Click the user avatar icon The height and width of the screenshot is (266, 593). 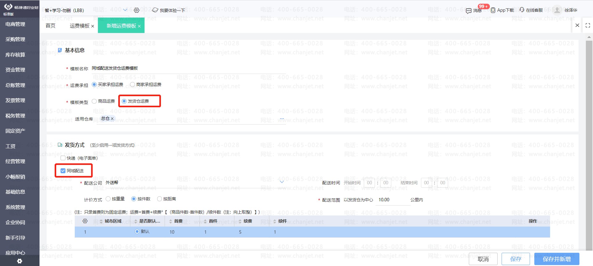pos(557,10)
